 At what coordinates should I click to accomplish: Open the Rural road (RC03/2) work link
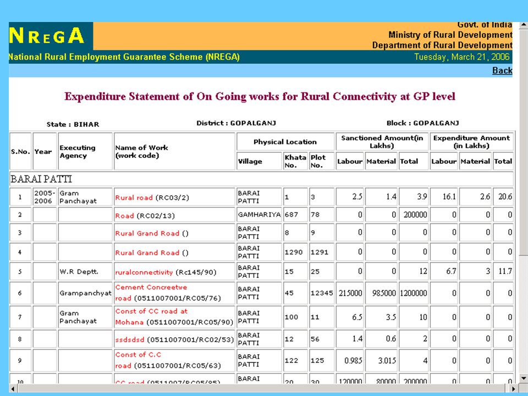pos(134,197)
